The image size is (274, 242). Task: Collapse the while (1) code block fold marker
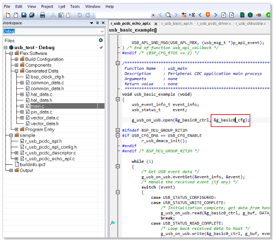[x=118, y=166]
